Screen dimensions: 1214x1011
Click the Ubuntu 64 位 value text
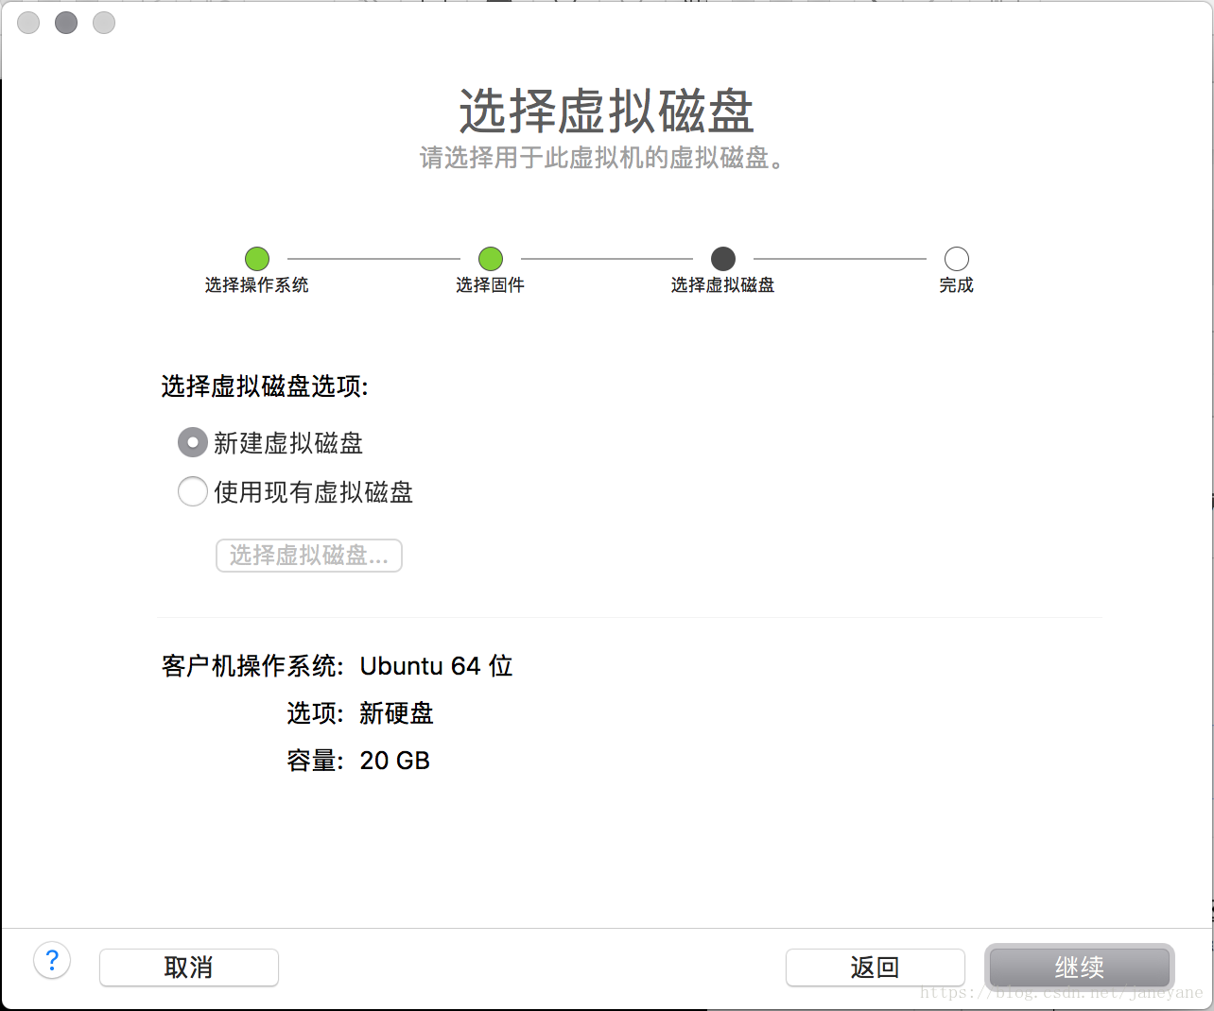click(x=436, y=666)
